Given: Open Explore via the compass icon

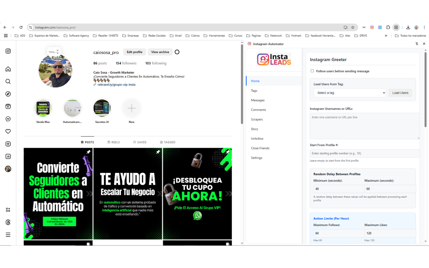Looking at the screenshot, I should (8, 94).
